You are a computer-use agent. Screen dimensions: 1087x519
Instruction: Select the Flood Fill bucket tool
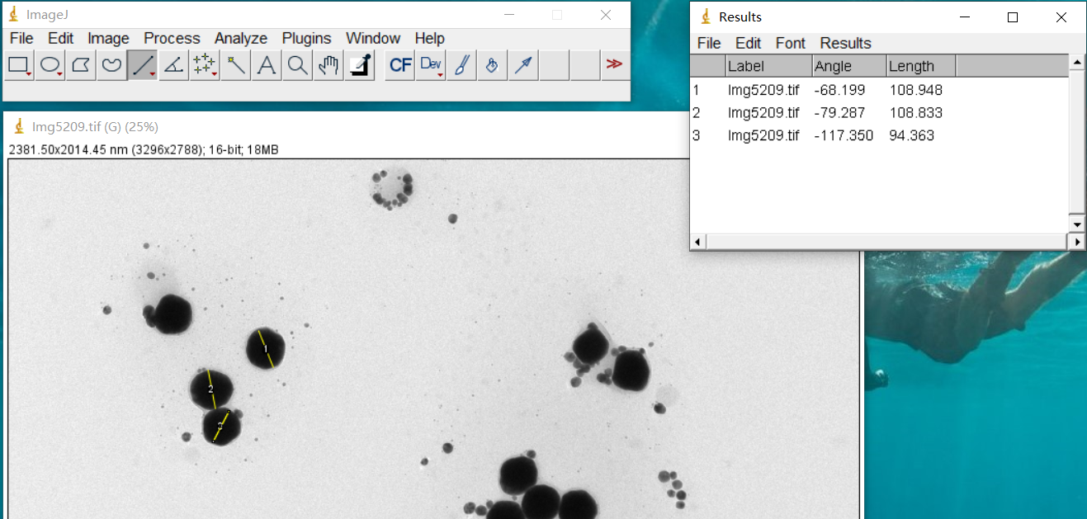pyautogui.click(x=492, y=65)
